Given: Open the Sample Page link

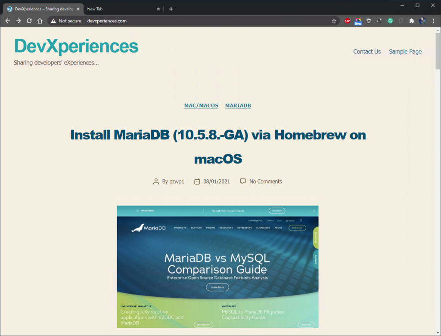Looking at the screenshot, I should coord(405,52).
